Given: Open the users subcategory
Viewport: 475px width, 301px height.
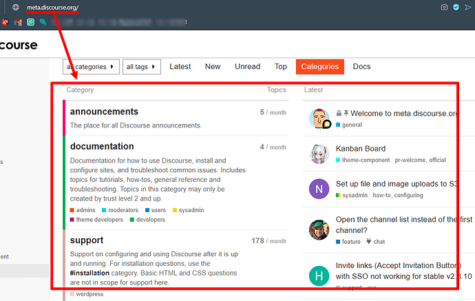Looking at the screenshot, I should coord(156,210).
